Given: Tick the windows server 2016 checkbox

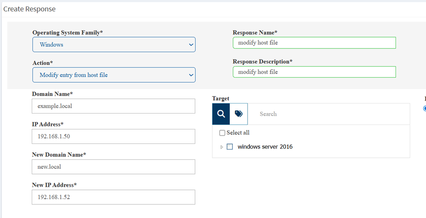Looking at the screenshot, I should coord(230,147).
